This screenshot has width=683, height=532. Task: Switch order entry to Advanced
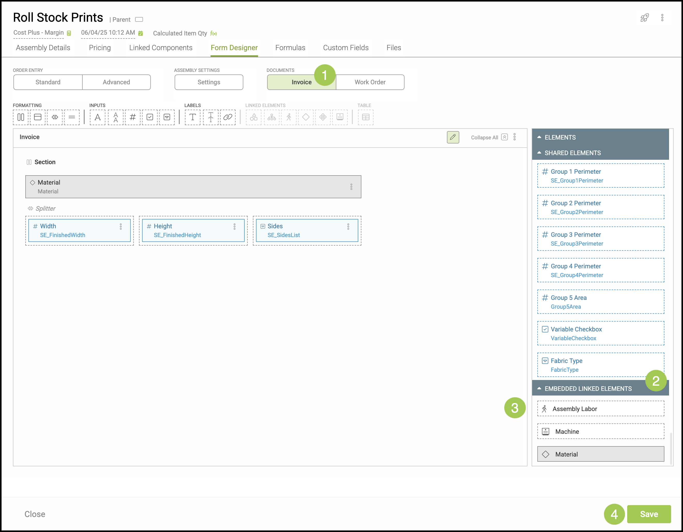point(116,82)
